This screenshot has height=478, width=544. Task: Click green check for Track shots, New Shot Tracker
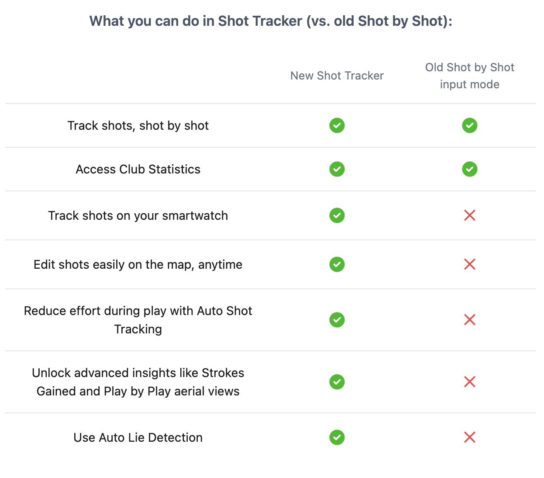[337, 125]
